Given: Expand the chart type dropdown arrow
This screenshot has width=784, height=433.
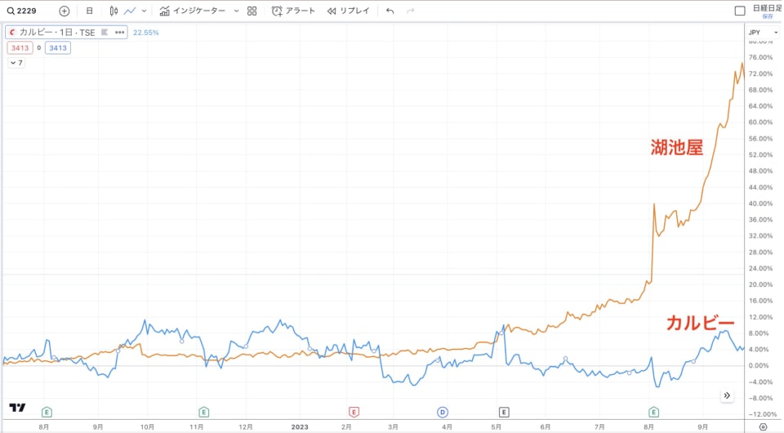Looking at the screenshot, I should point(144,11).
